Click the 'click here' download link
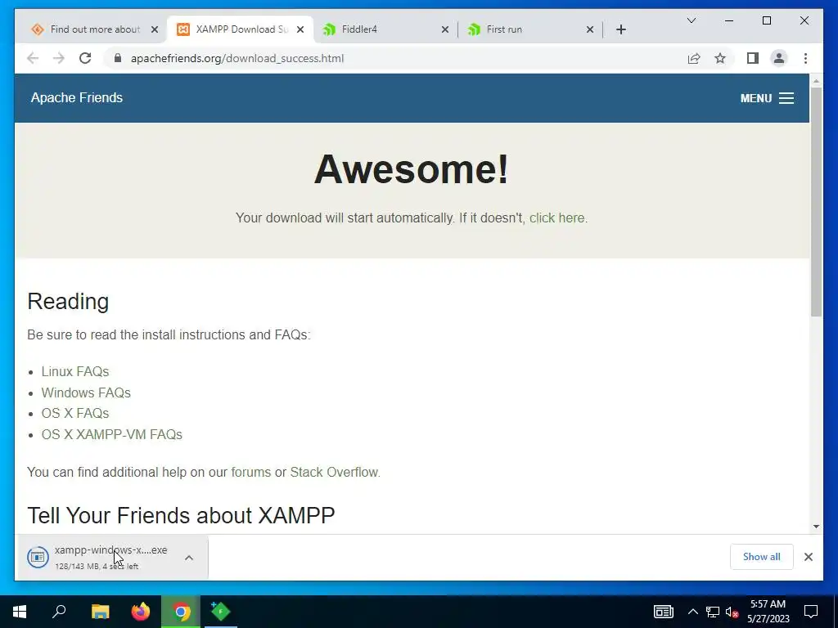The height and width of the screenshot is (628, 838). 556,218
